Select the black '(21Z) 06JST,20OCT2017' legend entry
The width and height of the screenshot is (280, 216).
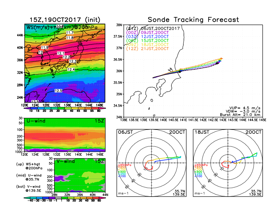[153, 29]
